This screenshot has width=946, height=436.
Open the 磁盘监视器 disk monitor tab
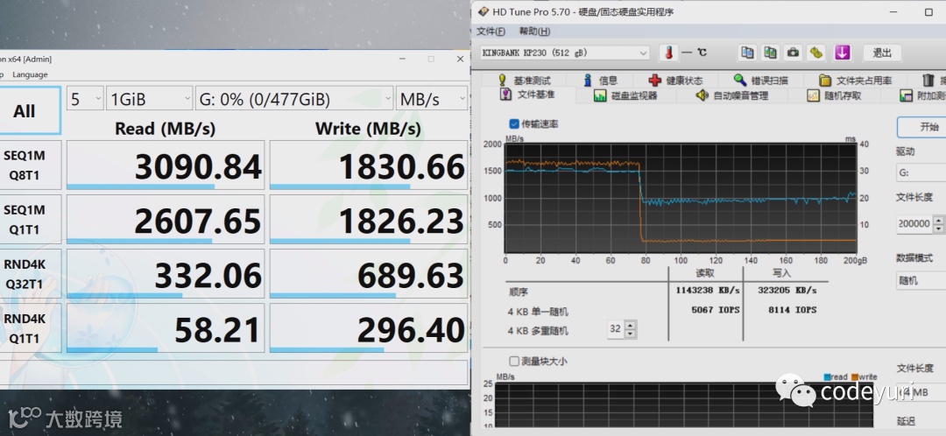(x=625, y=95)
